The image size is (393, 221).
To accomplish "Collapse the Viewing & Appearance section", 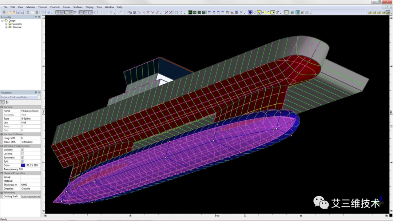I will (x=1, y=146).
